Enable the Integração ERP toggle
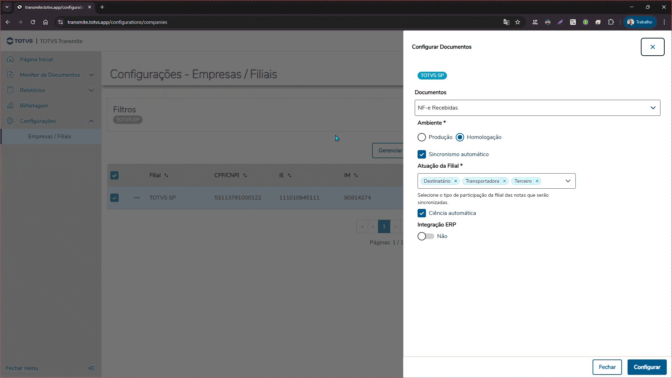 tap(426, 236)
